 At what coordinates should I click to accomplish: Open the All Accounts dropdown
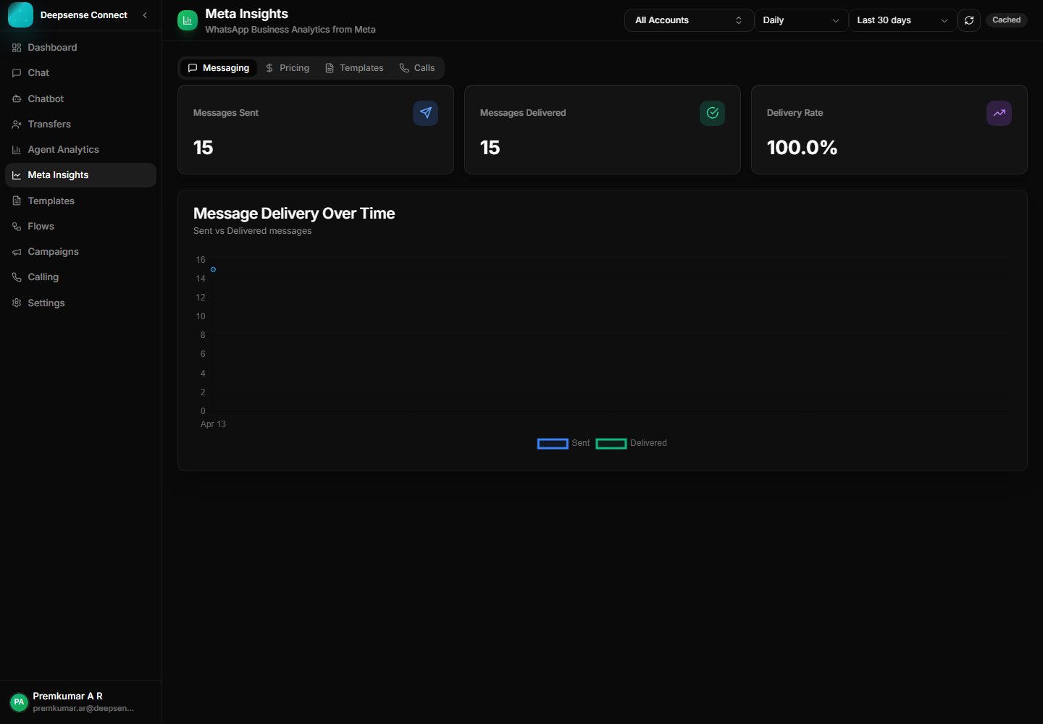688,20
